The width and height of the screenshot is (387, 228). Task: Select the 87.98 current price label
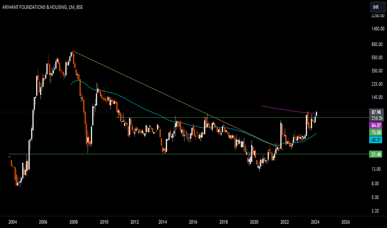pyautogui.click(x=376, y=112)
